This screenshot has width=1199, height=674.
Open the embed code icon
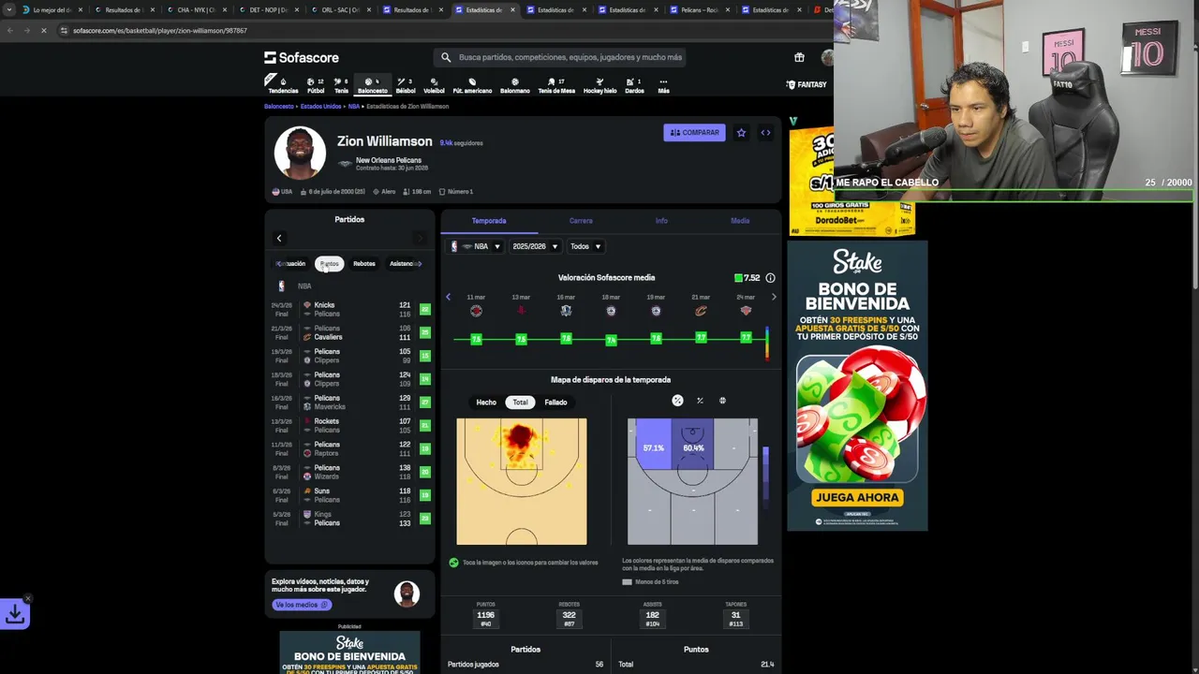tap(765, 133)
